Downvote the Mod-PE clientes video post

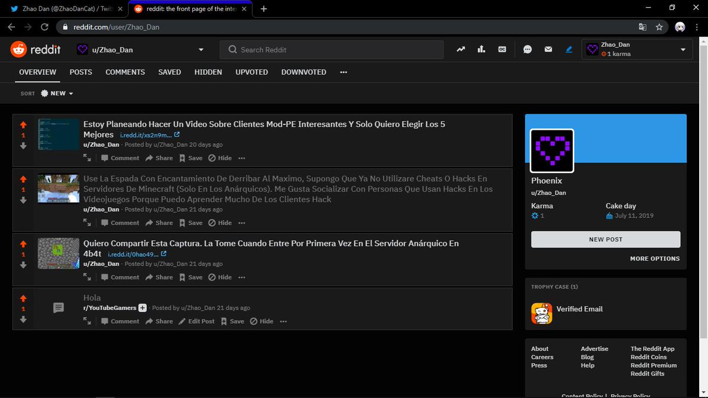coord(23,146)
